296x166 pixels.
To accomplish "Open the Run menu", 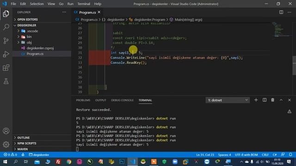I will 70,4.
